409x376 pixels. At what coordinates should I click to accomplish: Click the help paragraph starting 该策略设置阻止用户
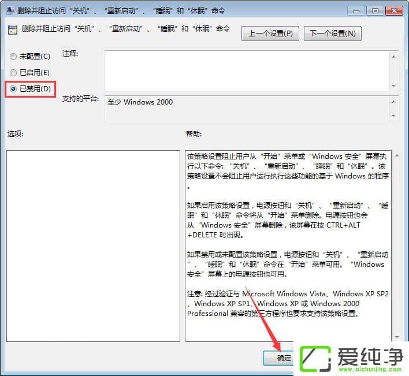point(288,171)
